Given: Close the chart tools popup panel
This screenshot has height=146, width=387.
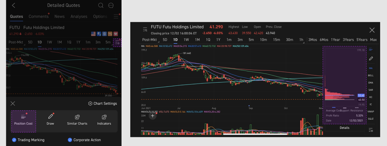Looking at the screenshot, I should (x=13, y=103).
